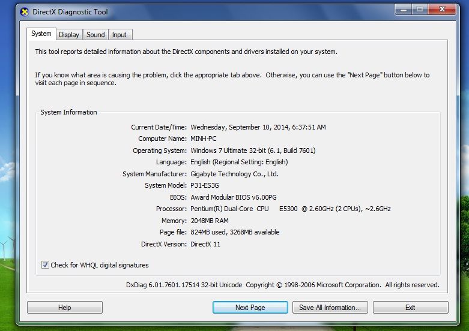This screenshot has width=469, height=331.
Task: Click the DirectX icon in the title bar
Action: pyautogui.click(x=25, y=12)
